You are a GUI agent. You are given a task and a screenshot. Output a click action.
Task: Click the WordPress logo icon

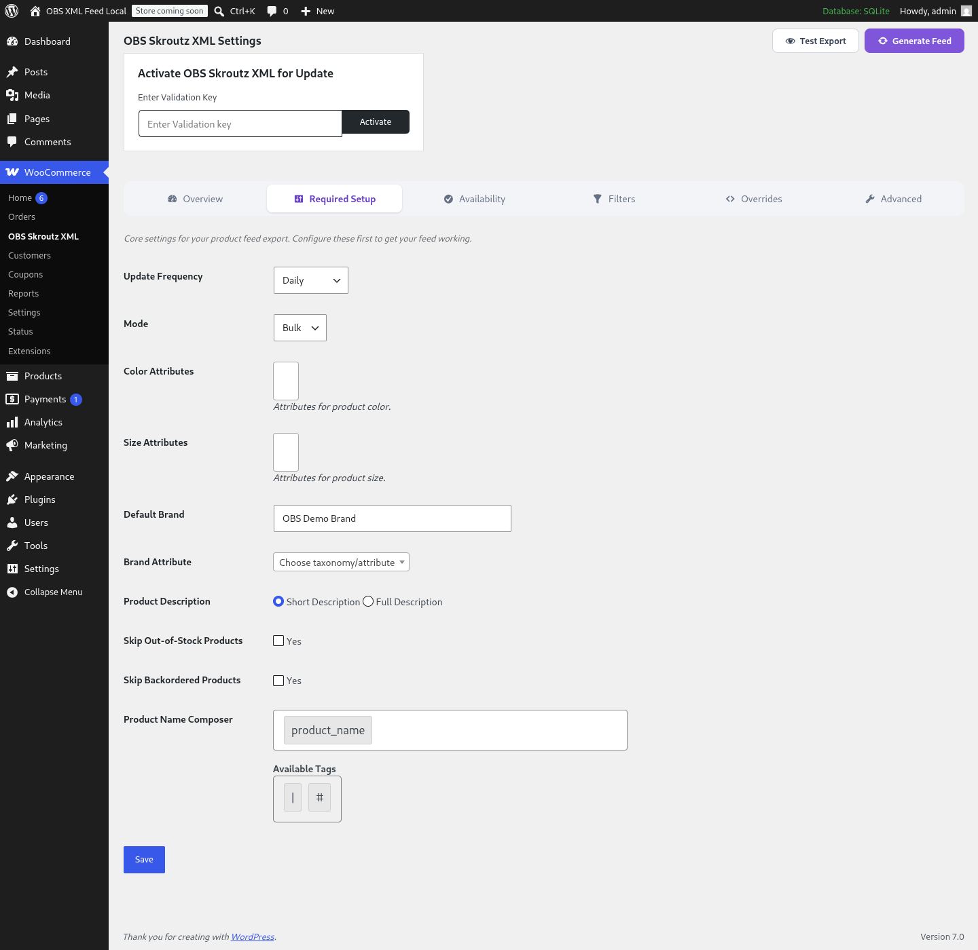(x=12, y=11)
